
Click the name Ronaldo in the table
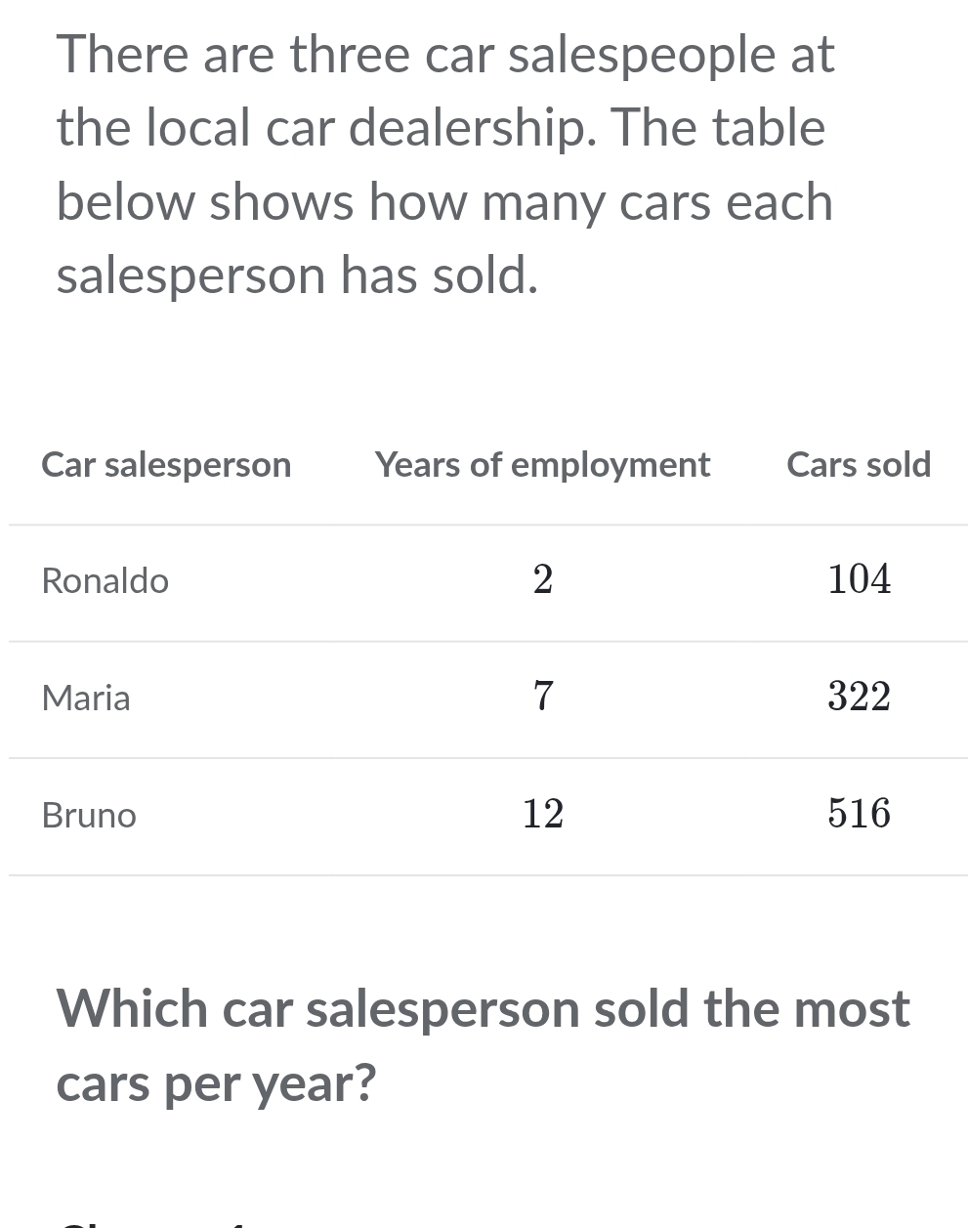point(105,581)
